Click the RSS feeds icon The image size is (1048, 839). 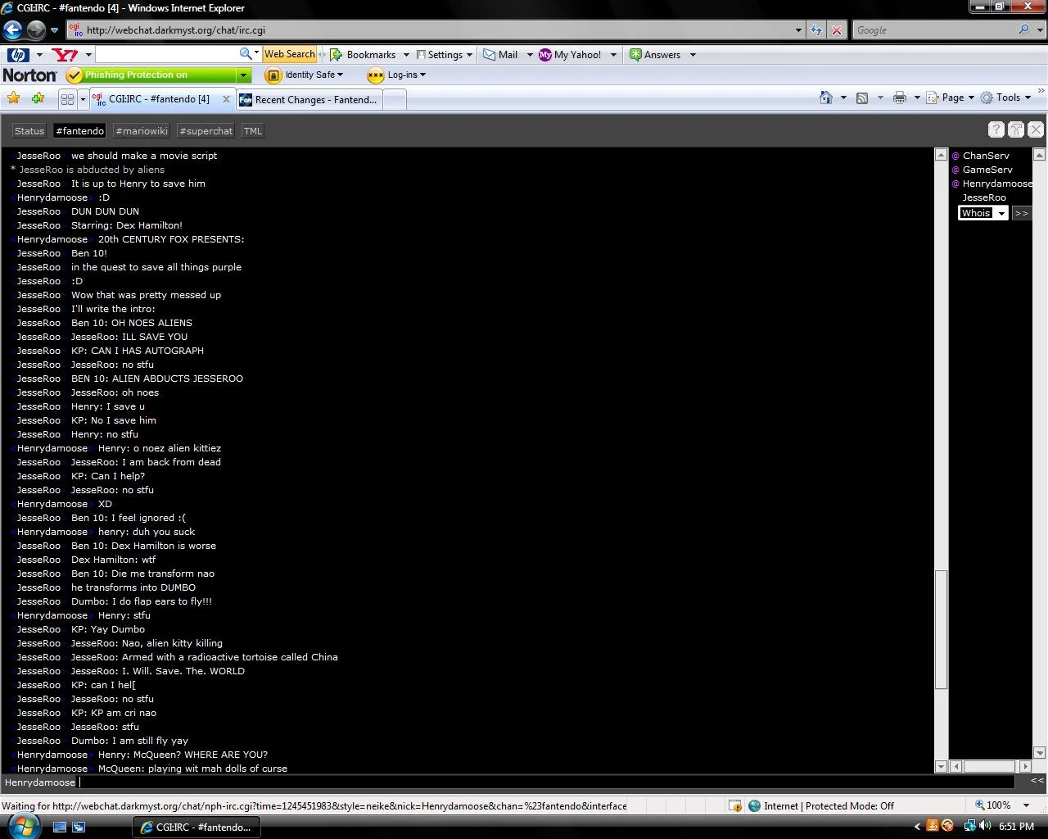pyautogui.click(x=862, y=98)
